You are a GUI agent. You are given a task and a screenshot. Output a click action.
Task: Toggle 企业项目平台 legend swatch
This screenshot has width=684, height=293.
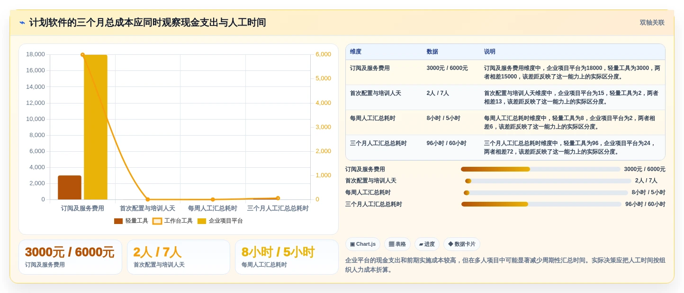tap(202, 221)
